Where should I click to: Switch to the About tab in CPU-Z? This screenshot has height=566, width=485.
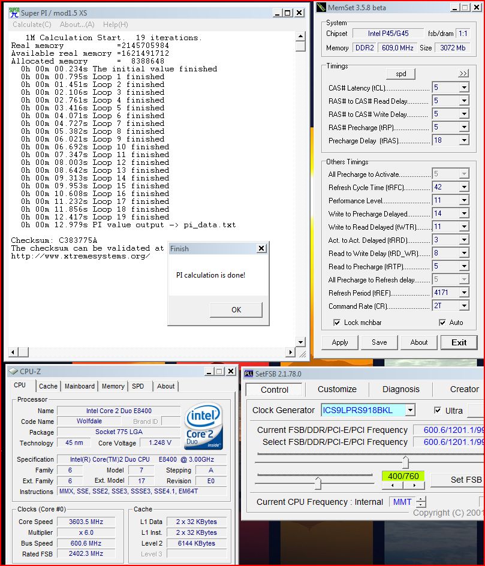click(165, 386)
